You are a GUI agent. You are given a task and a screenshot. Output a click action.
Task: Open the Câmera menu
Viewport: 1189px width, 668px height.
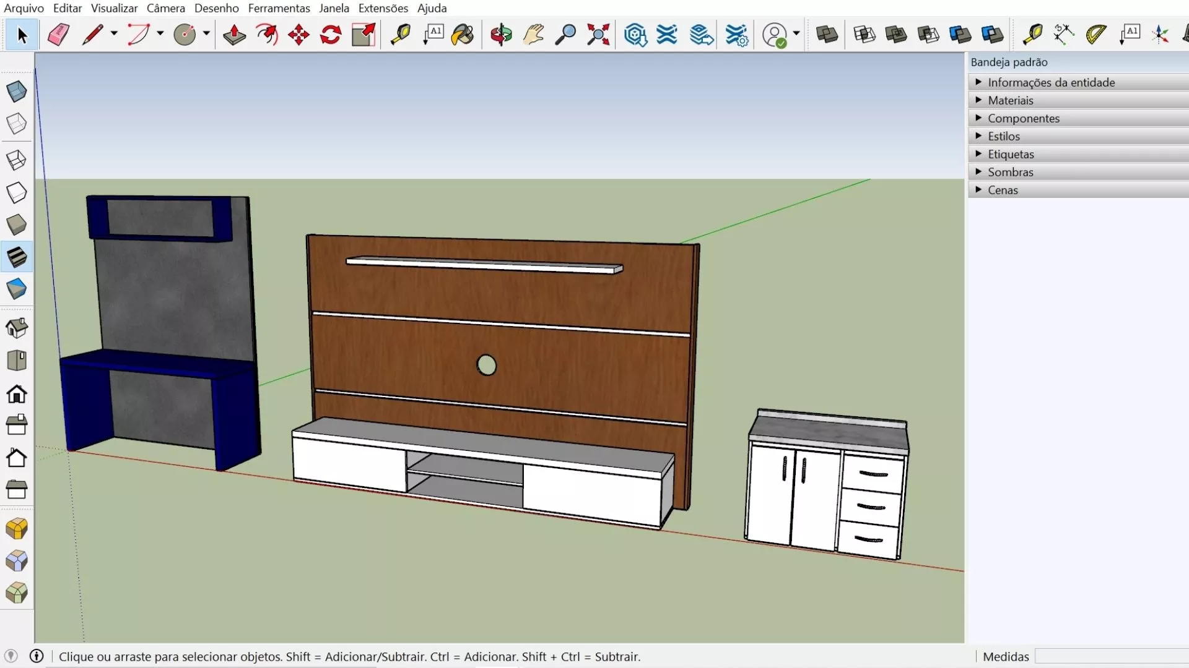tap(165, 8)
